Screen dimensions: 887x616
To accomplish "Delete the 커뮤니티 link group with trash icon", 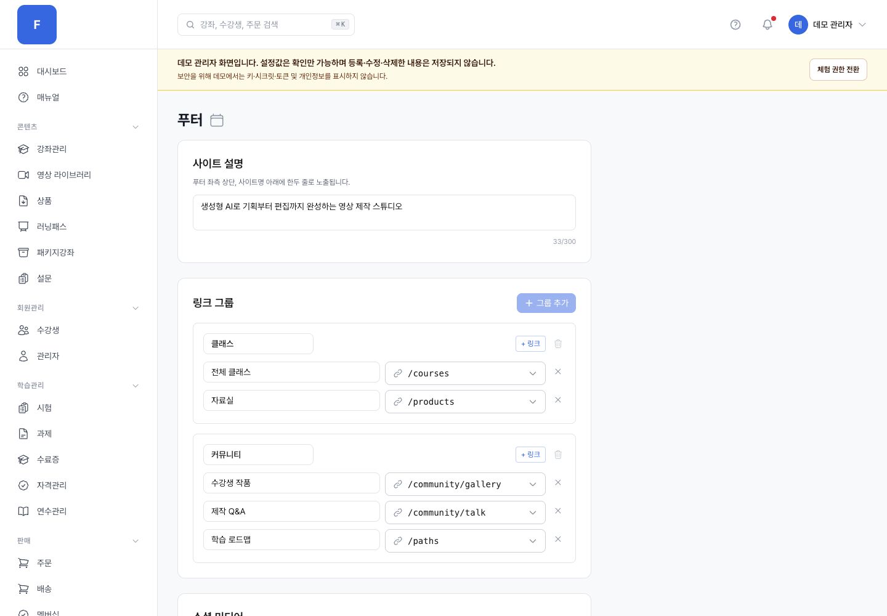I will [x=558, y=455].
